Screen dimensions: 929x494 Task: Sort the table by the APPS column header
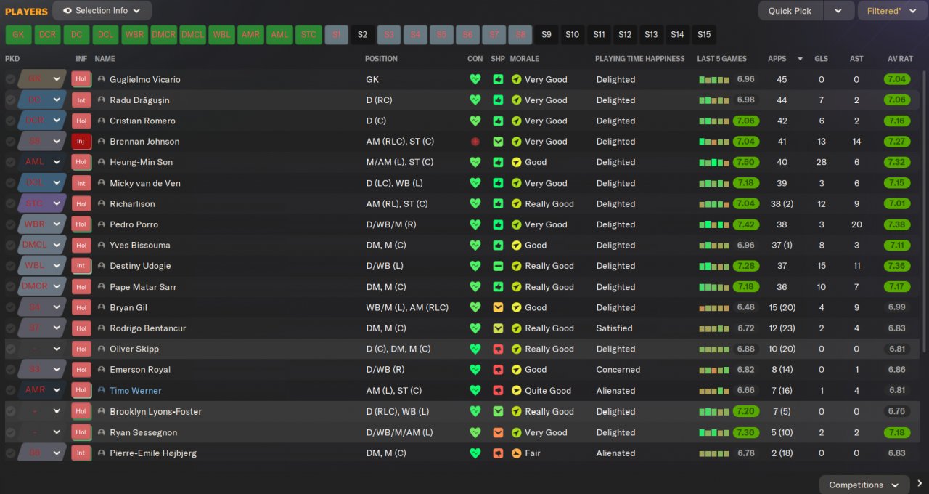[x=777, y=59]
